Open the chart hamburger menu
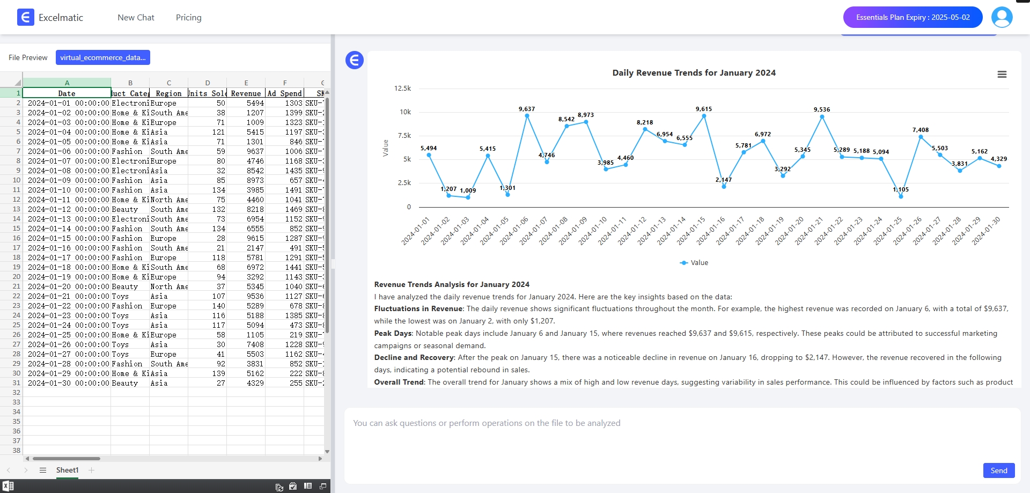Image resolution: width=1030 pixels, height=493 pixels. [x=1002, y=75]
